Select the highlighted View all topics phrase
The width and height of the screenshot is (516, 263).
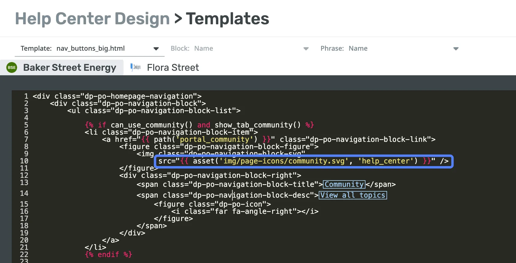(x=353, y=195)
